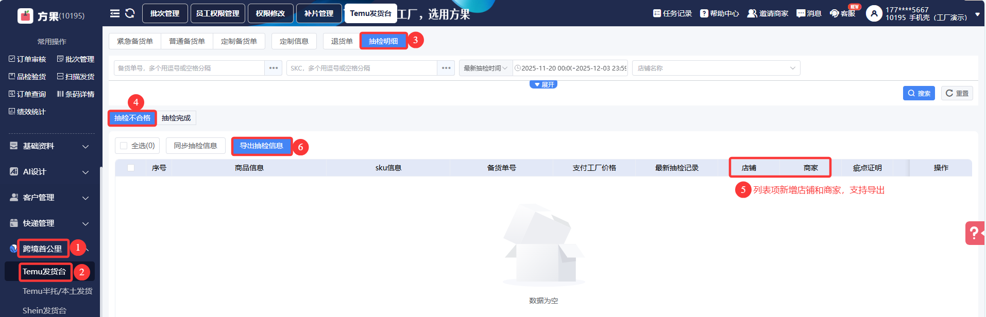
Task: Open 品检验货 shortcut
Action: pyautogui.click(x=27, y=77)
